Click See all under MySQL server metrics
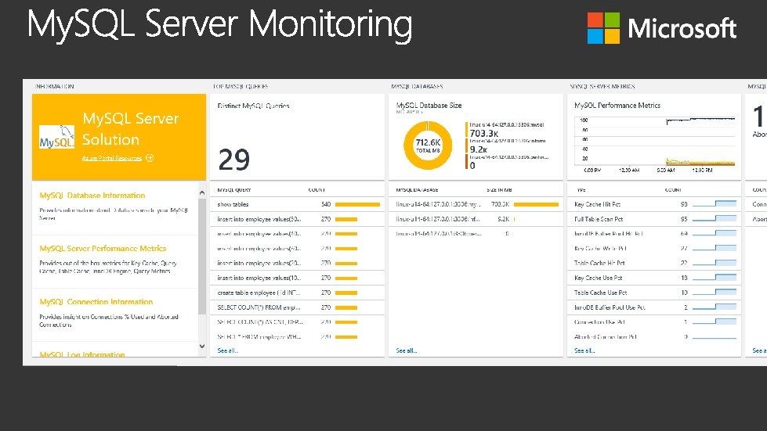767x431 pixels. (x=584, y=350)
